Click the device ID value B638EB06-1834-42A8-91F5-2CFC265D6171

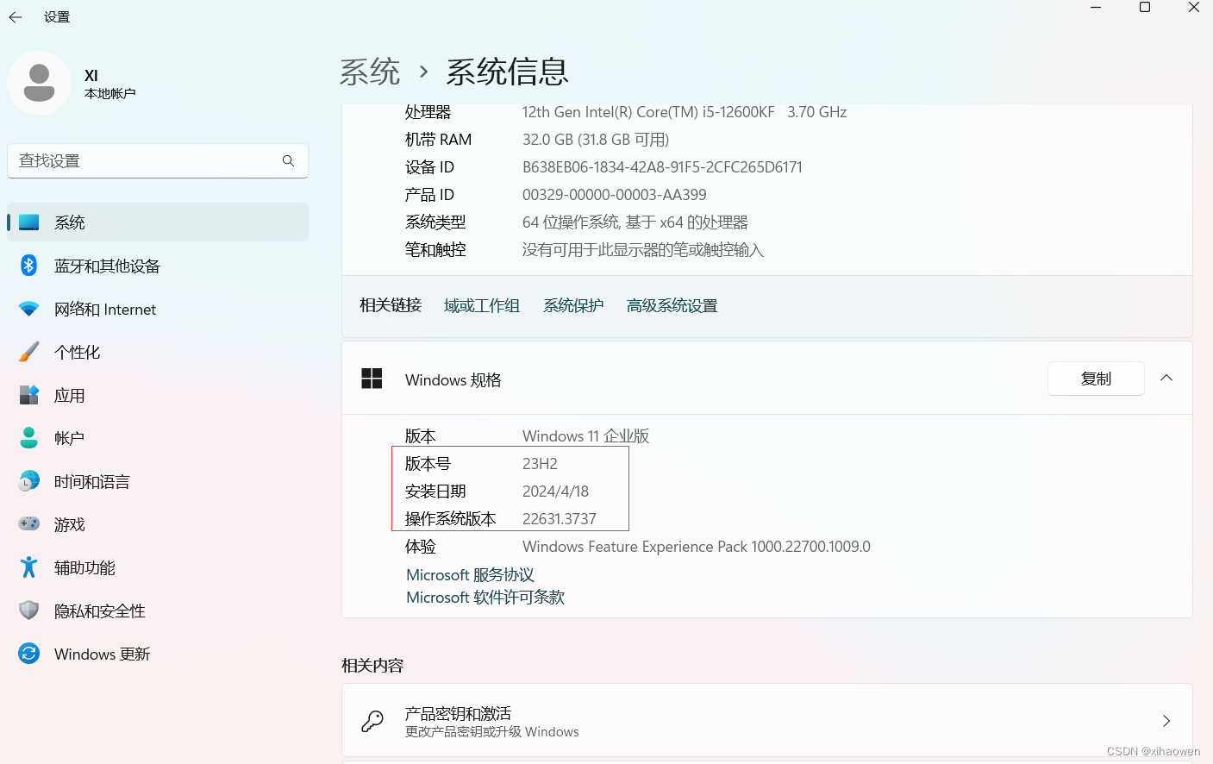pyautogui.click(x=662, y=167)
